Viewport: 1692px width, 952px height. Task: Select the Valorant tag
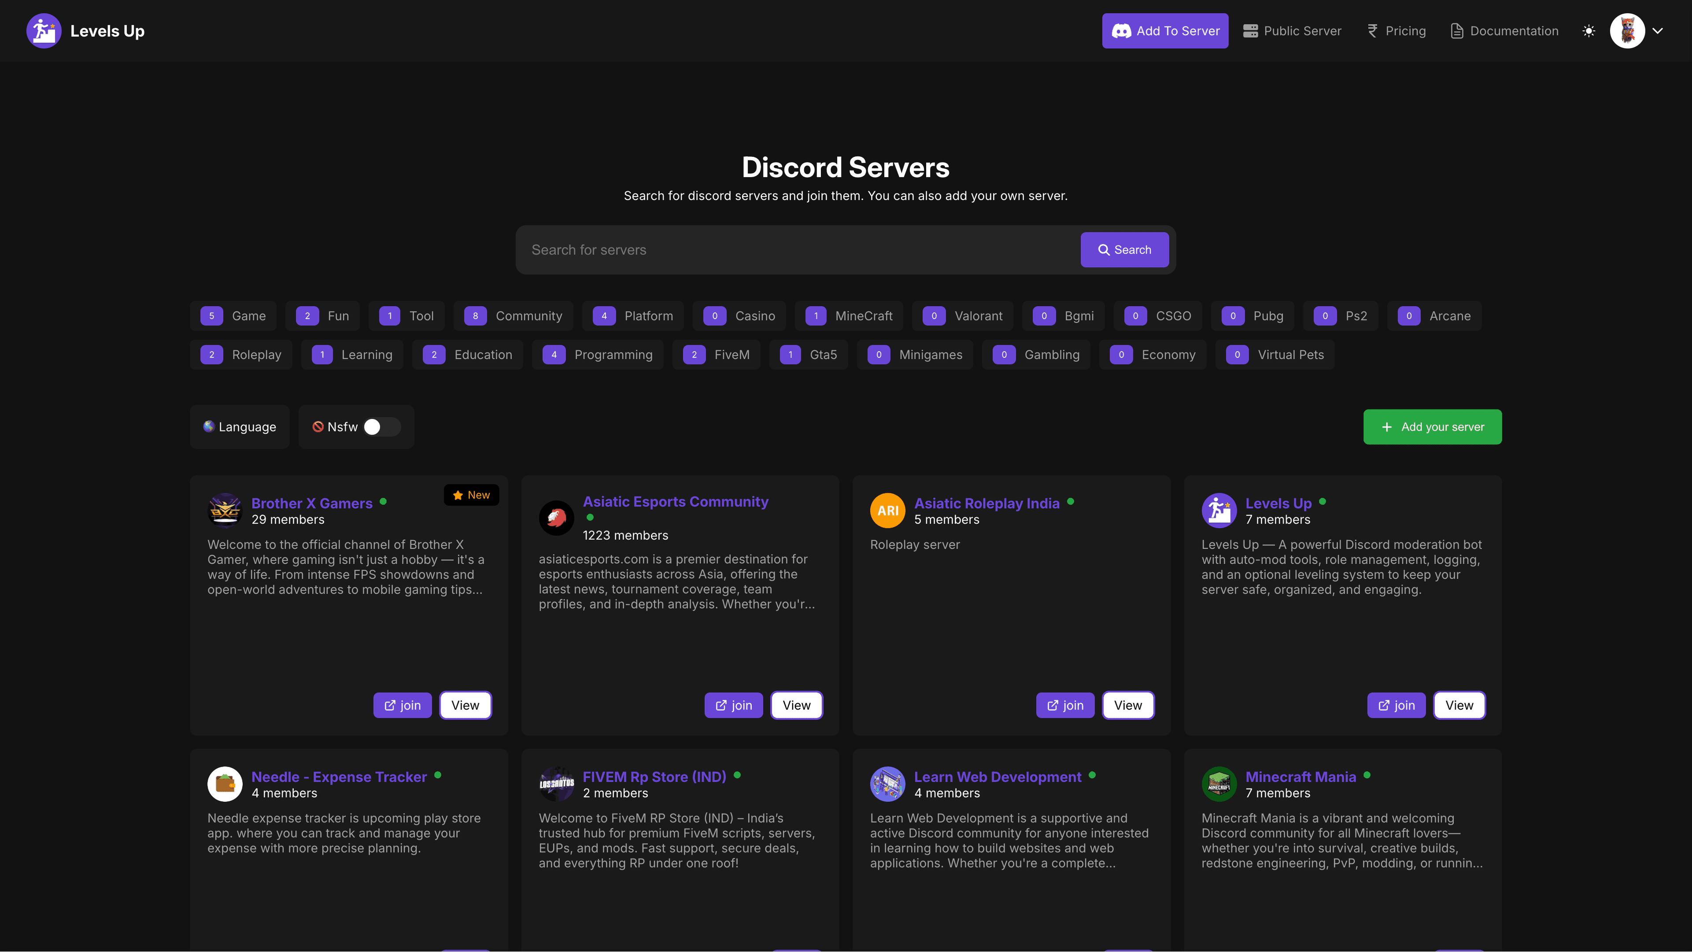tap(962, 316)
